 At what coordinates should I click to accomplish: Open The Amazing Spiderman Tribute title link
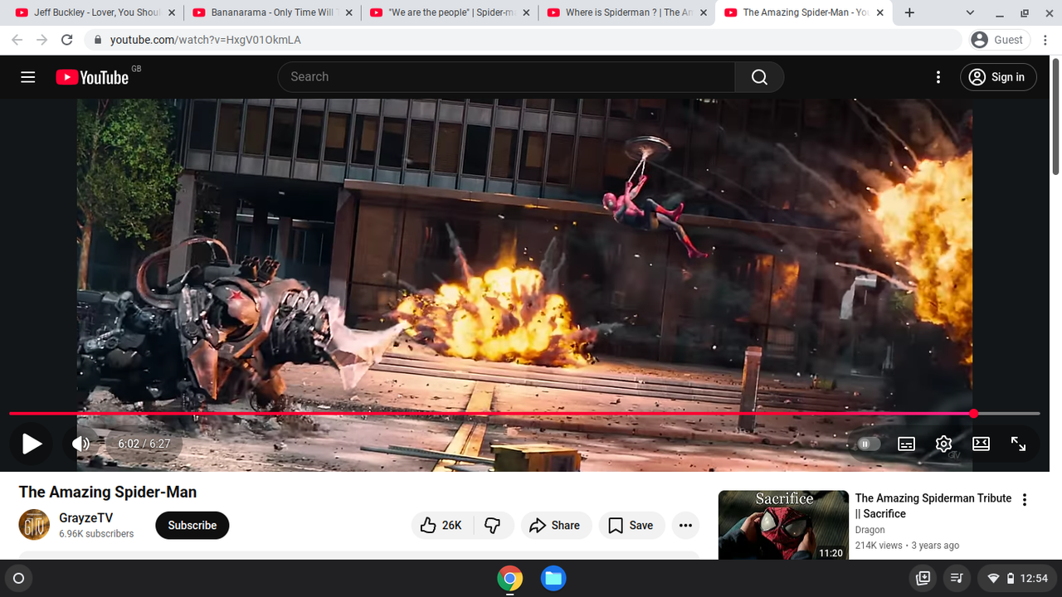pyautogui.click(x=933, y=506)
